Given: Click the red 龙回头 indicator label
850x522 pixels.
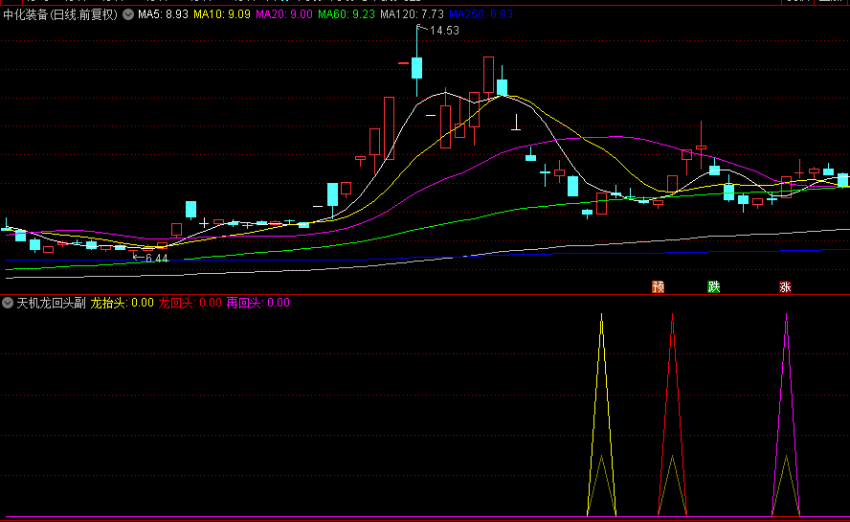Looking at the screenshot, I should [x=189, y=303].
